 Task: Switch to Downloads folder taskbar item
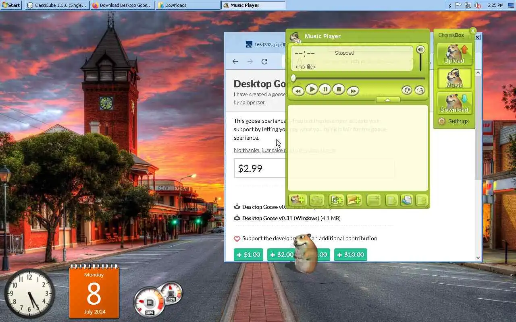click(x=188, y=5)
